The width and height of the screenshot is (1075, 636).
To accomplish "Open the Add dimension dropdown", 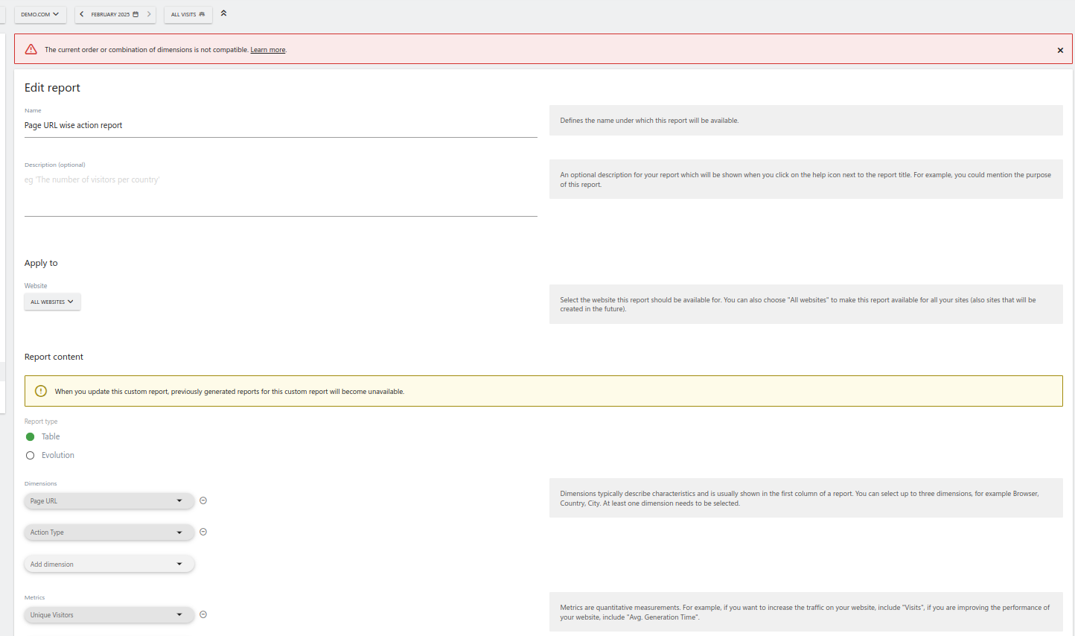I will pyautogui.click(x=109, y=564).
